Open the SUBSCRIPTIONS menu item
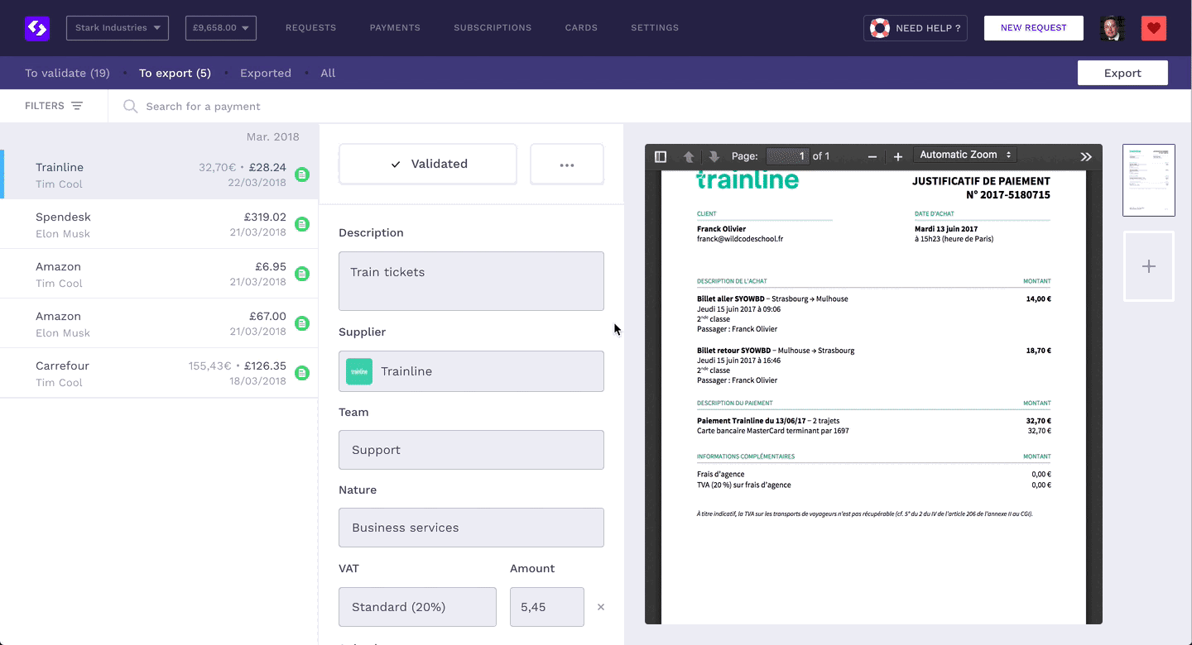 pos(493,27)
